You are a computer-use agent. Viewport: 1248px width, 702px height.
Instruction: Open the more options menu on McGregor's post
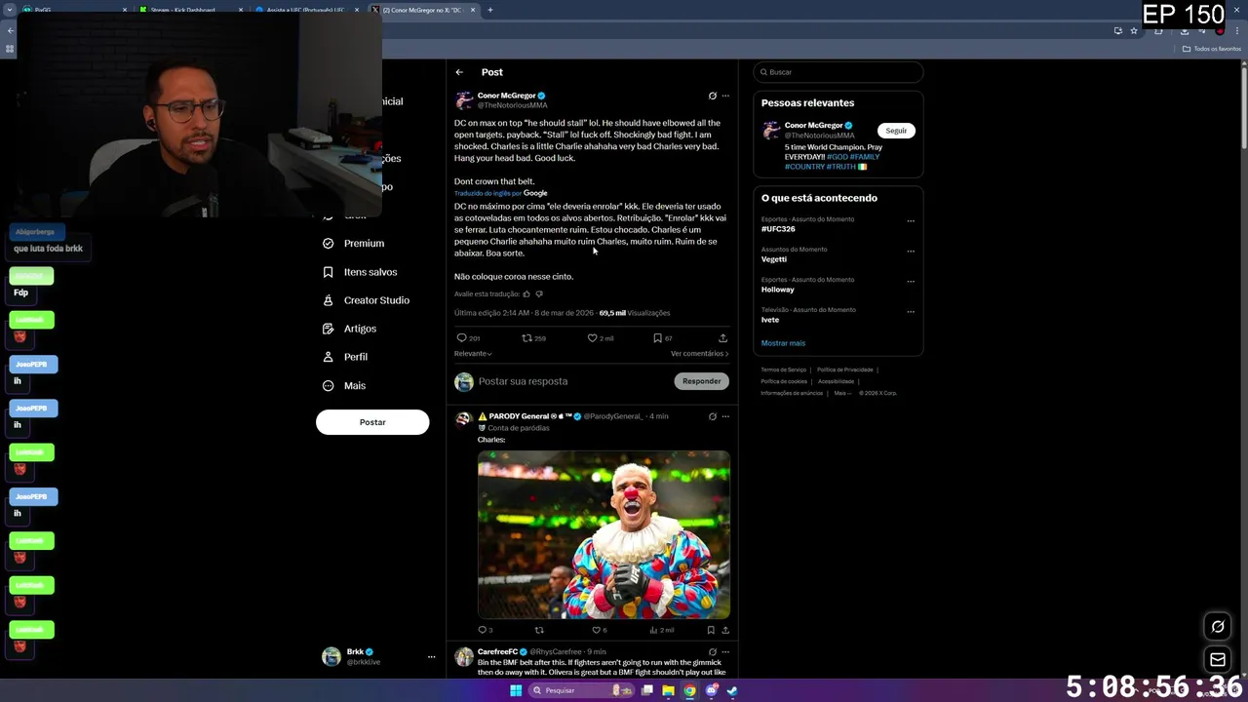point(725,96)
